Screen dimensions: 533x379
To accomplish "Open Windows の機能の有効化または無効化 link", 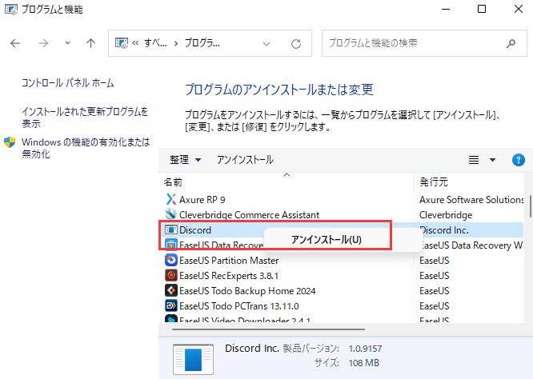I will [86, 148].
